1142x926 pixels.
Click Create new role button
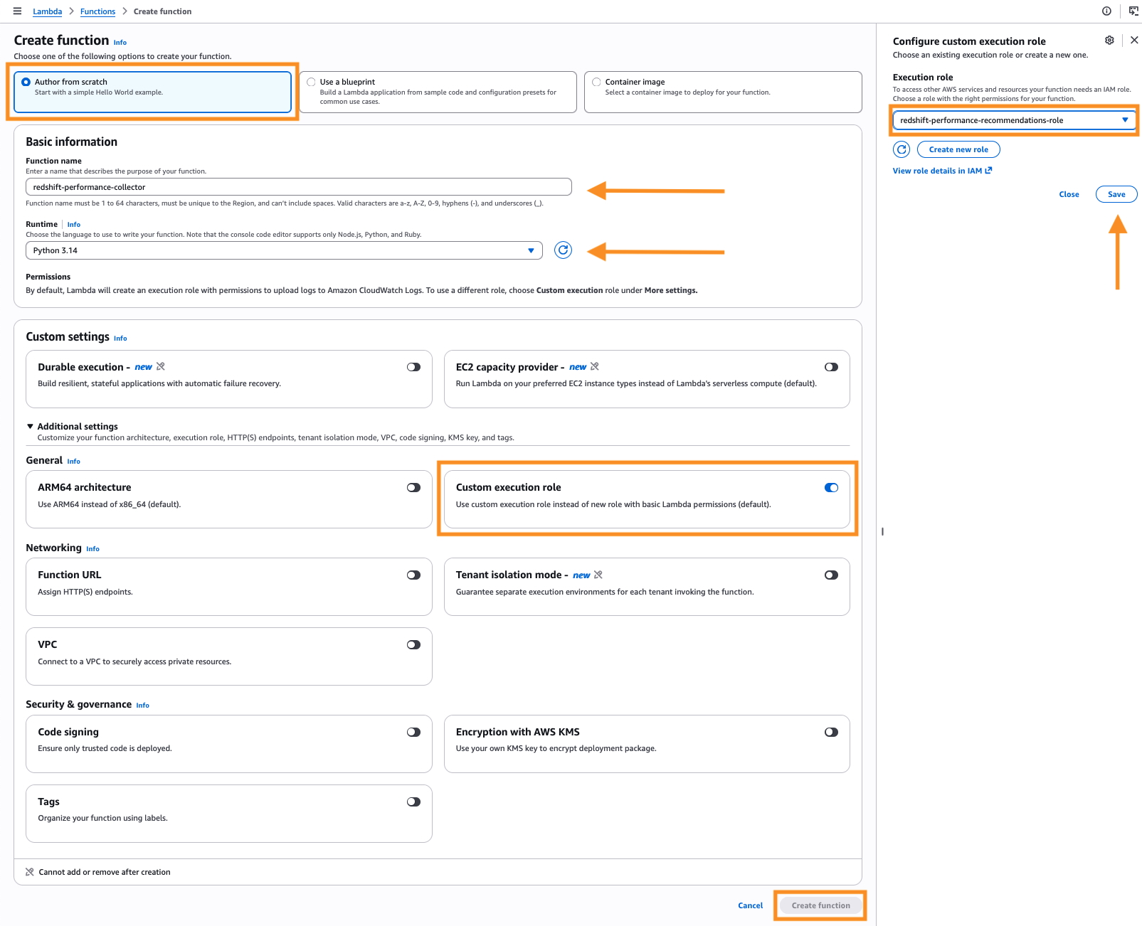[958, 149]
